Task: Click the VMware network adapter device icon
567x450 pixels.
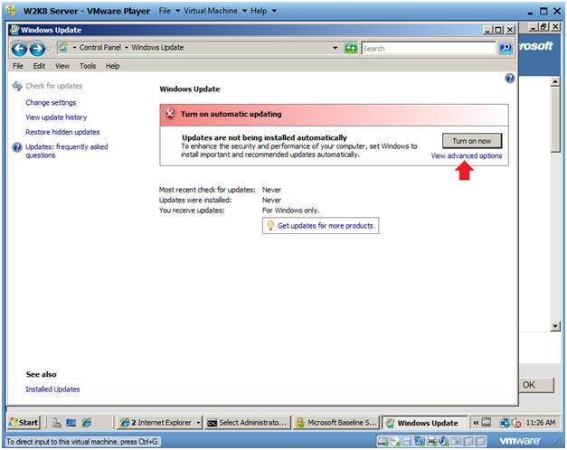Action: pyautogui.click(x=420, y=441)
